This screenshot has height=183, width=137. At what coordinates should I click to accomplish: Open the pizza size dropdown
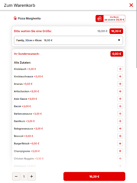tap(68, 40)
